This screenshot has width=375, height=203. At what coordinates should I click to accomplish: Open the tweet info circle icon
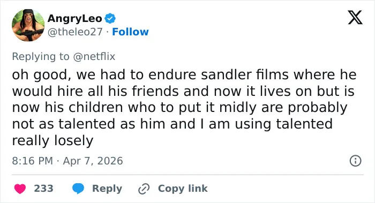pyautogui.click(x=356, y=161)
